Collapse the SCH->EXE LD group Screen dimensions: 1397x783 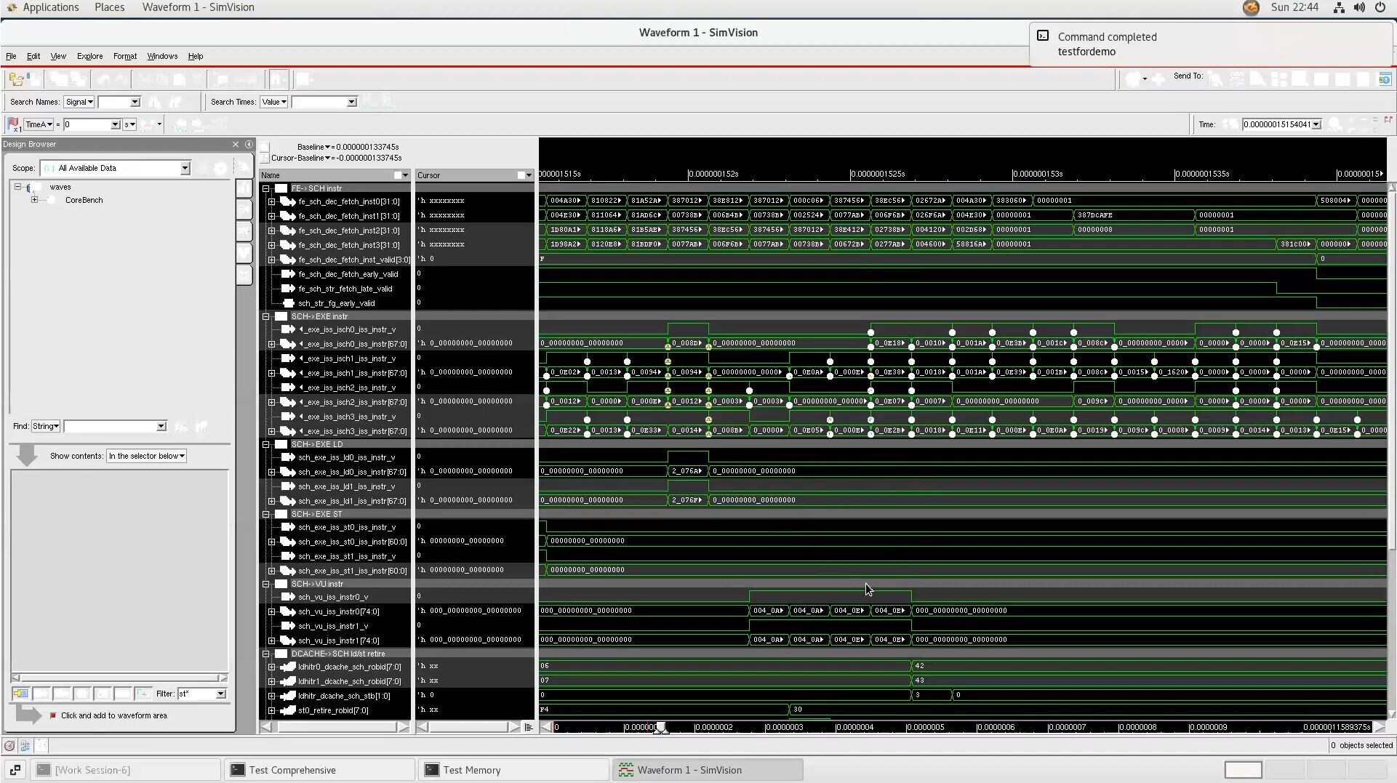266,444
